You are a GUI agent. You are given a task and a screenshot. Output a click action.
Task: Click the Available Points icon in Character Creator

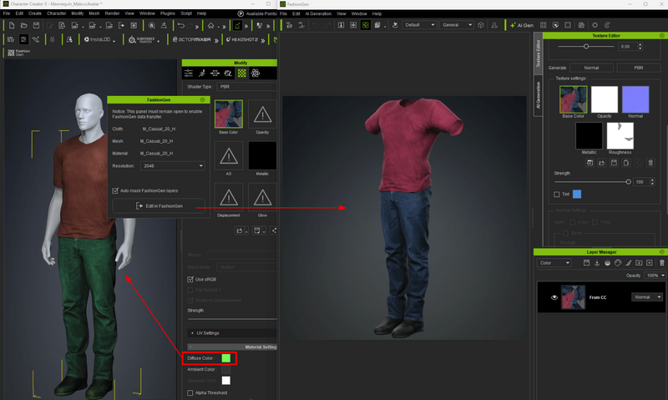(x=240, y=13)
